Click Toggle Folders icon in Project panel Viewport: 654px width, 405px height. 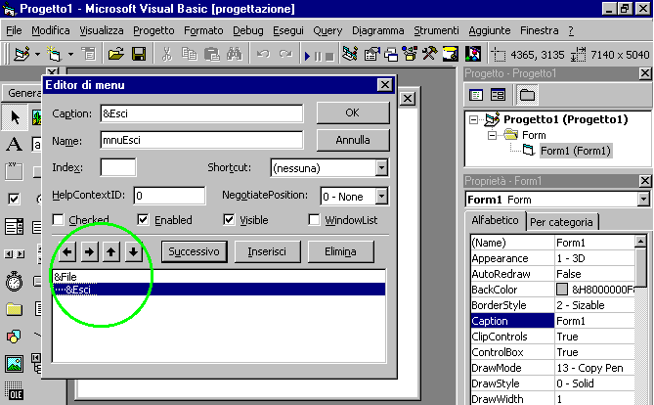point(527,95)
